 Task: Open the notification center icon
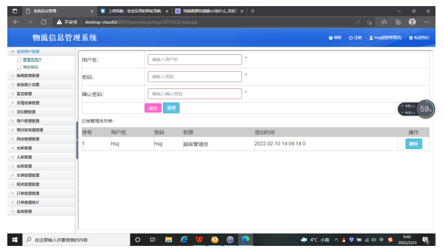click(426, 240)
